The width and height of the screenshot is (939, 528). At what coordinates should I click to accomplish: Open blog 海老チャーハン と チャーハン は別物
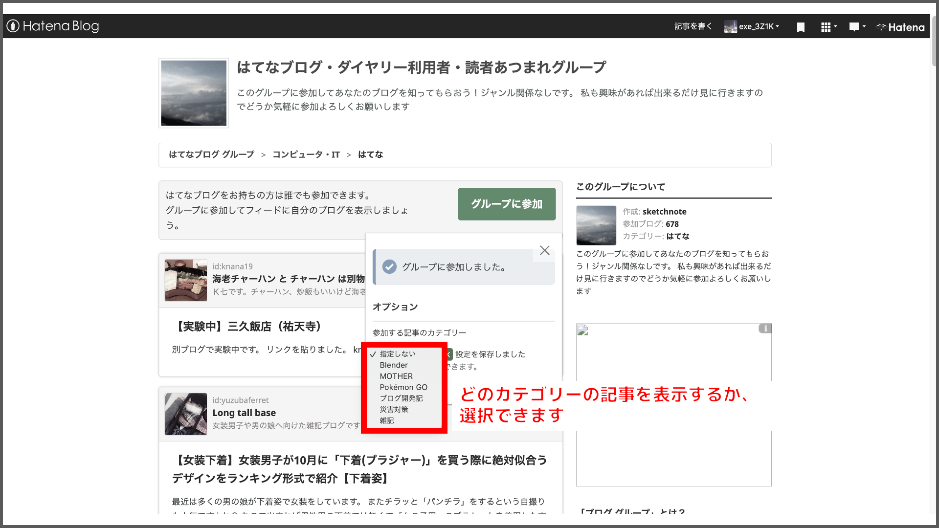point(289,279)
